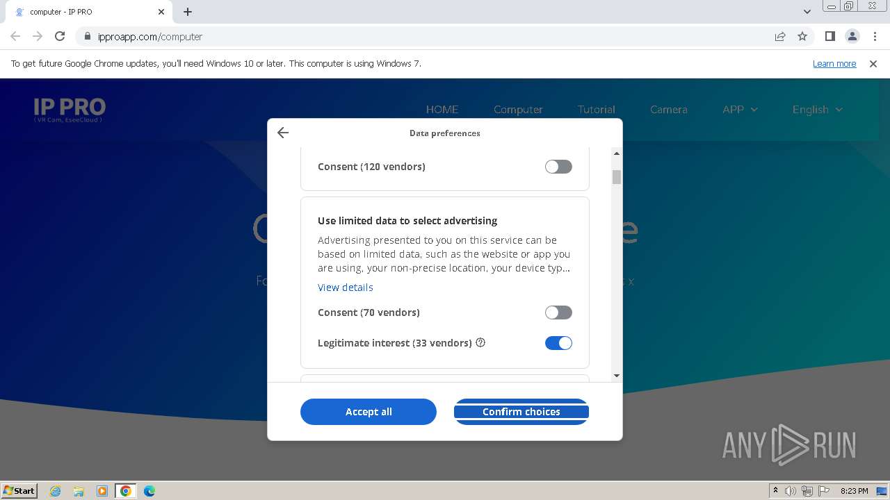Toggle Consent (120 vendors) switch
This screenshot has height=500, width=890.
[558, 167]
